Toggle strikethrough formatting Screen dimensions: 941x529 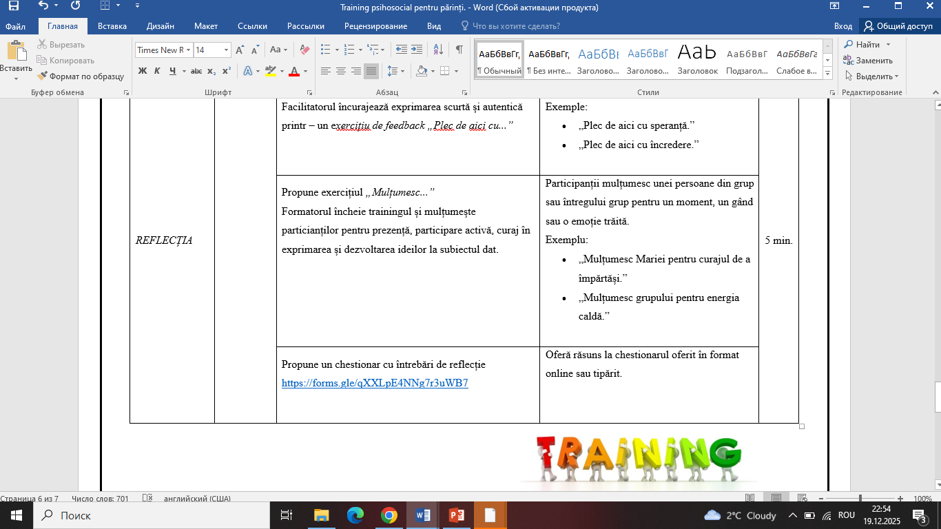[x=196, y=71]
